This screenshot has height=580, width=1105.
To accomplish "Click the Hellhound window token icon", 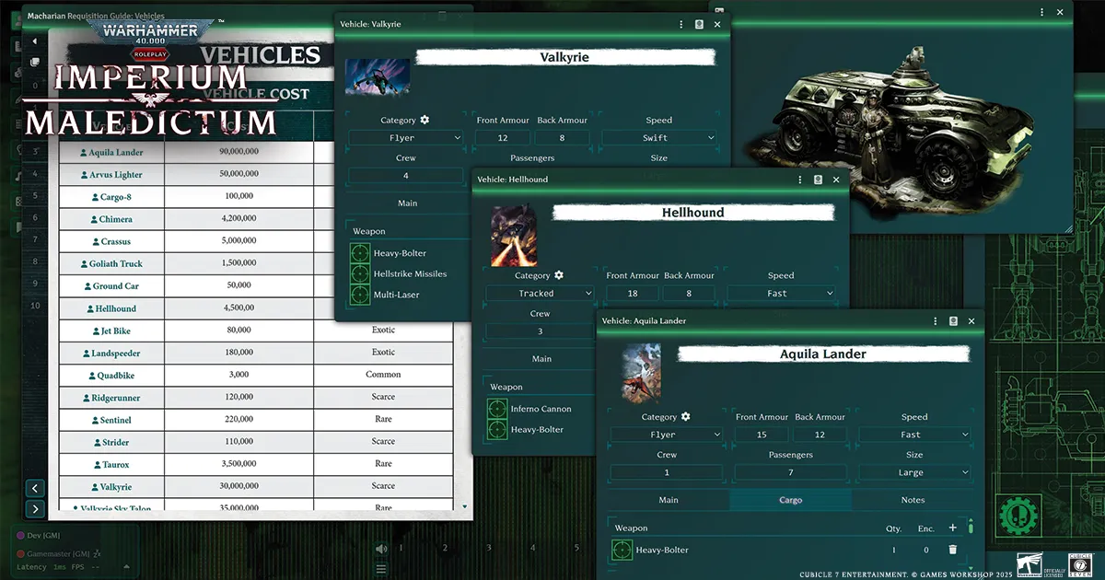I will [x=818, y=180].
